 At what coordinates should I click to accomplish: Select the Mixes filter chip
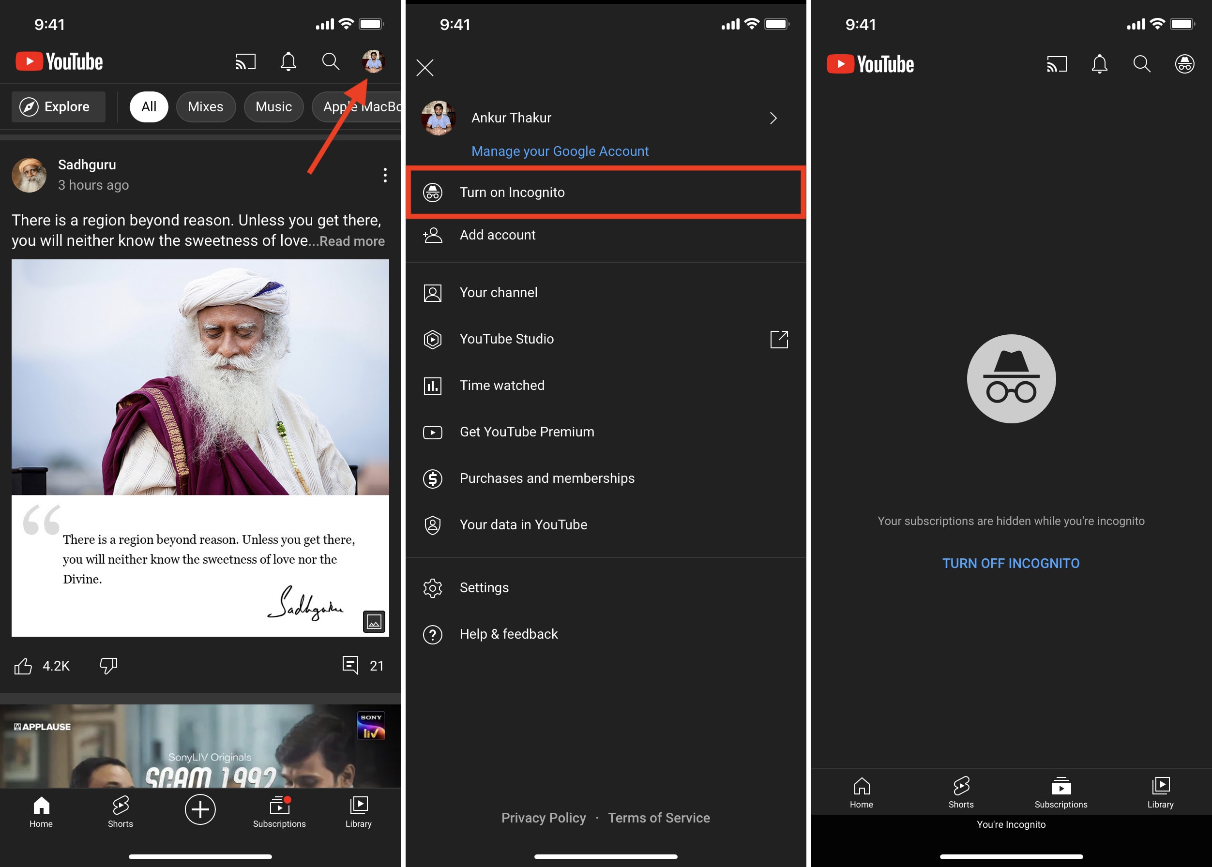click(x=206, y=107)
